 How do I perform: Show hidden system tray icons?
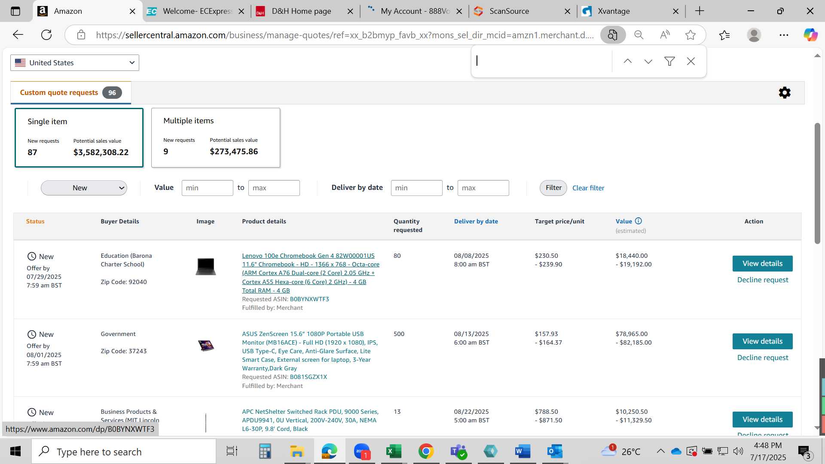pyautogui.click(x=660, y=451)
